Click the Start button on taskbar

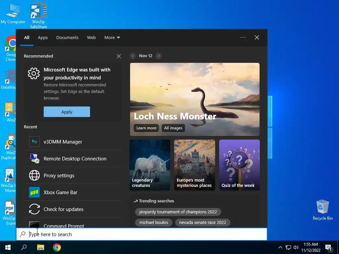click(x=8, y=247)
